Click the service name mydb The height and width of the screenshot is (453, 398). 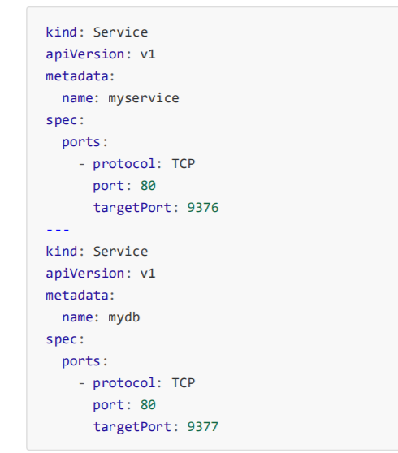point(124,317)
